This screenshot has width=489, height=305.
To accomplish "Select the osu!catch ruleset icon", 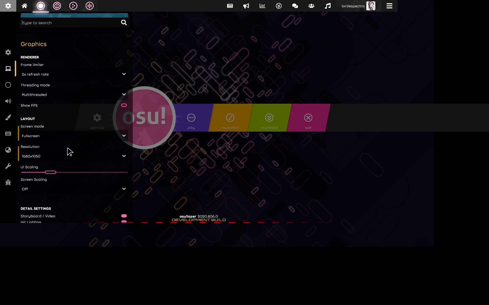I will point(73,6).
